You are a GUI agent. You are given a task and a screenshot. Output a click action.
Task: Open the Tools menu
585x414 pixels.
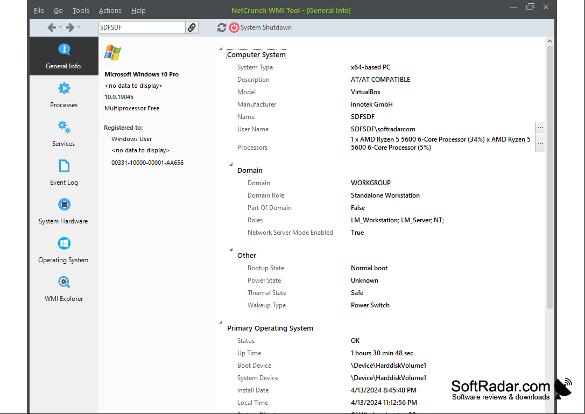click(81, 10)
